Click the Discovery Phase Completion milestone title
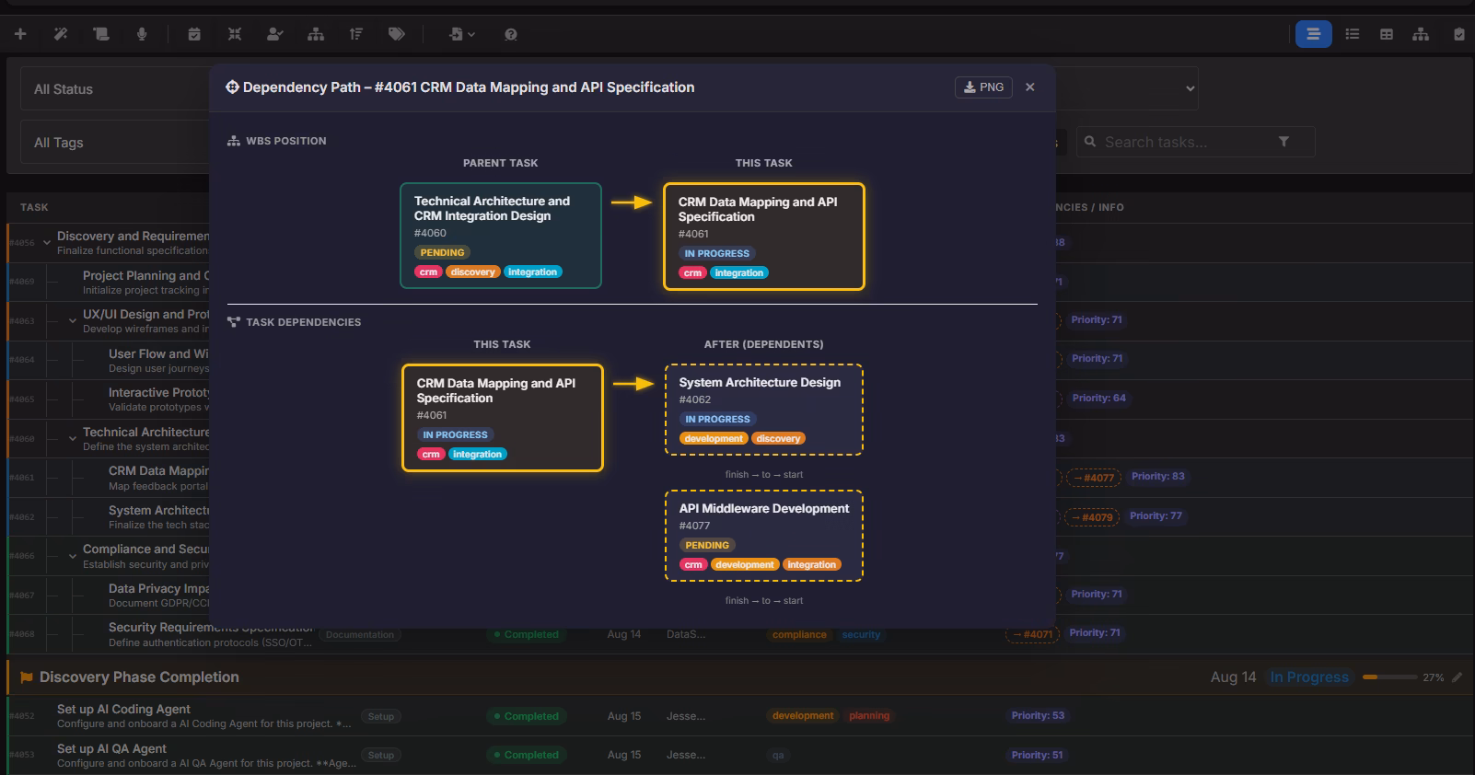Screen dimensions: 1475x775 pyautogui.click(x=139, y=677)
